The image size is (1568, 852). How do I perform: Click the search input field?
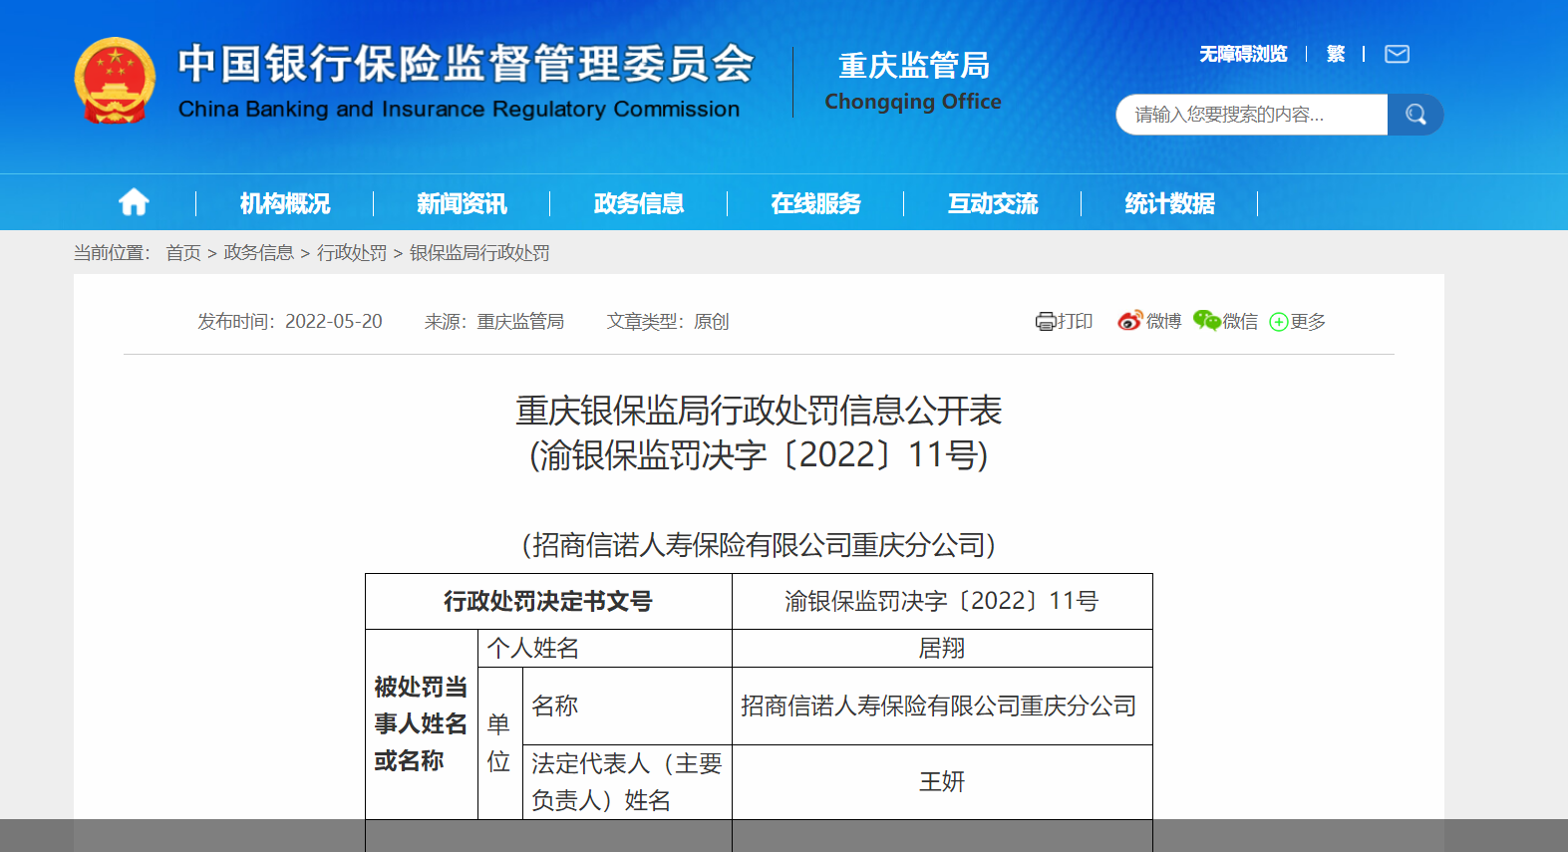pyautogui.click(x=1252, y=115)
